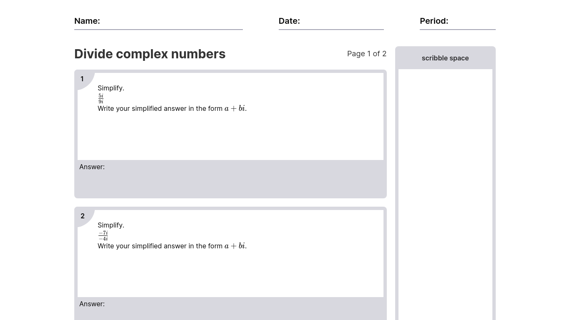Click the 5i over 9i fraction
Viewport: 570px width, 320px height.
101,99
